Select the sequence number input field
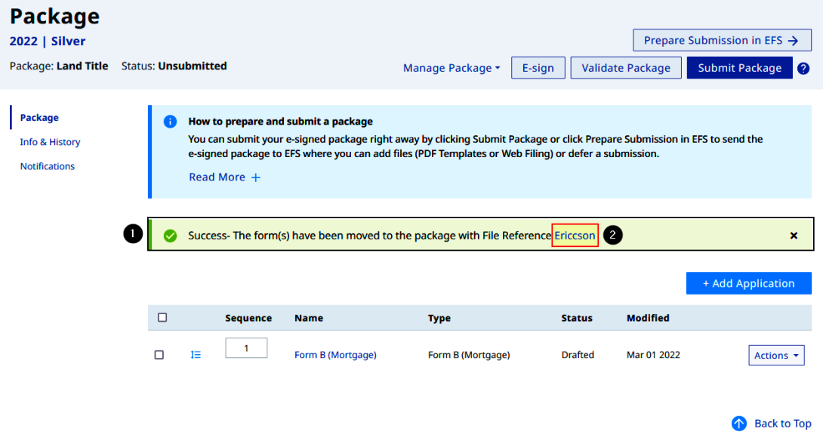The image size is (823, 435). (x=246, y=347)
